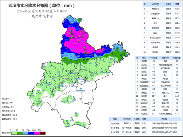Click the 站点名称 header in top station table
Viewport: 183px width, 137px height.
click(x=155, y=4)
